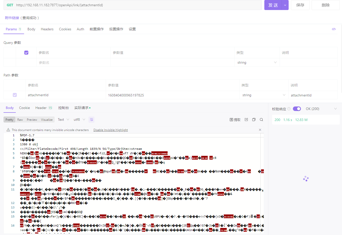This screenshot has height=235, width=342.
Task: Select the Visualize view mode
Action: click(x=47, y=120)
